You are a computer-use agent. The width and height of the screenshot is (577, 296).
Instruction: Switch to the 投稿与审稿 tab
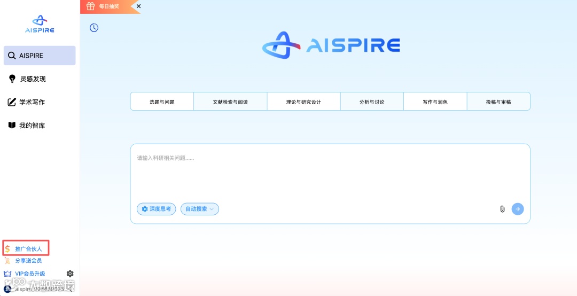(498, 102)
